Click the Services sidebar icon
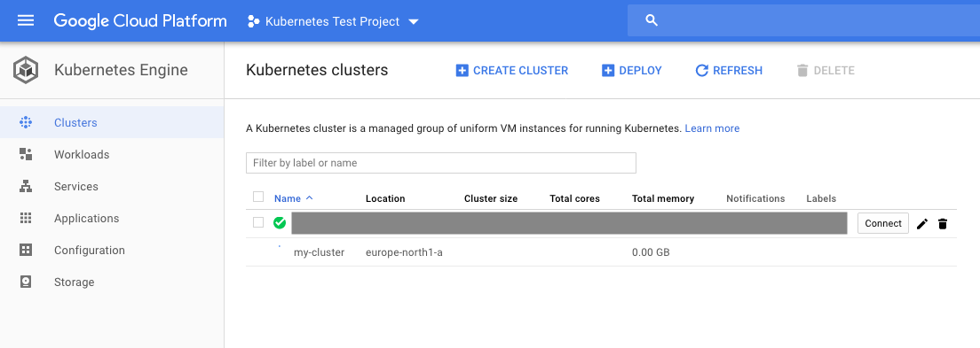Viewport: 980px width, 348px height. (x=26, y=186)
